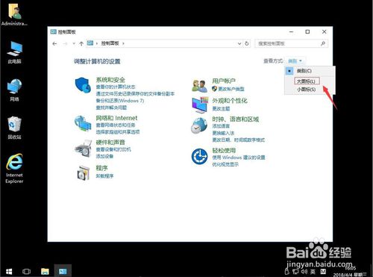Select the Internet Explorer desktop icon
Image resolution: width=373 pixels, height=277 pixels.
coord(14,169)
